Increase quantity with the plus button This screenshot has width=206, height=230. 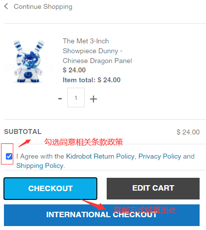tap(93, 99)
